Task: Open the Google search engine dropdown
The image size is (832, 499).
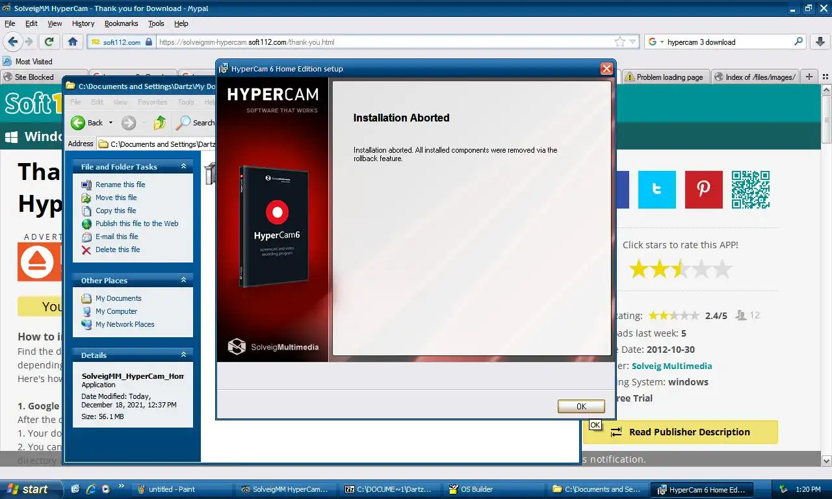Action: (x=656, y=42)
